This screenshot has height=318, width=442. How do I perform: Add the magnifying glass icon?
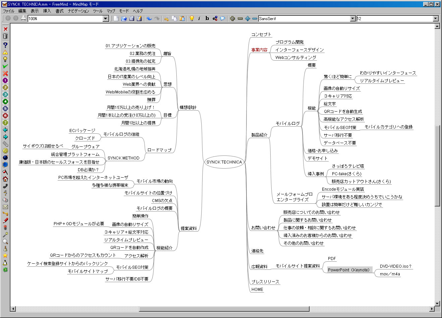[5, 242]
